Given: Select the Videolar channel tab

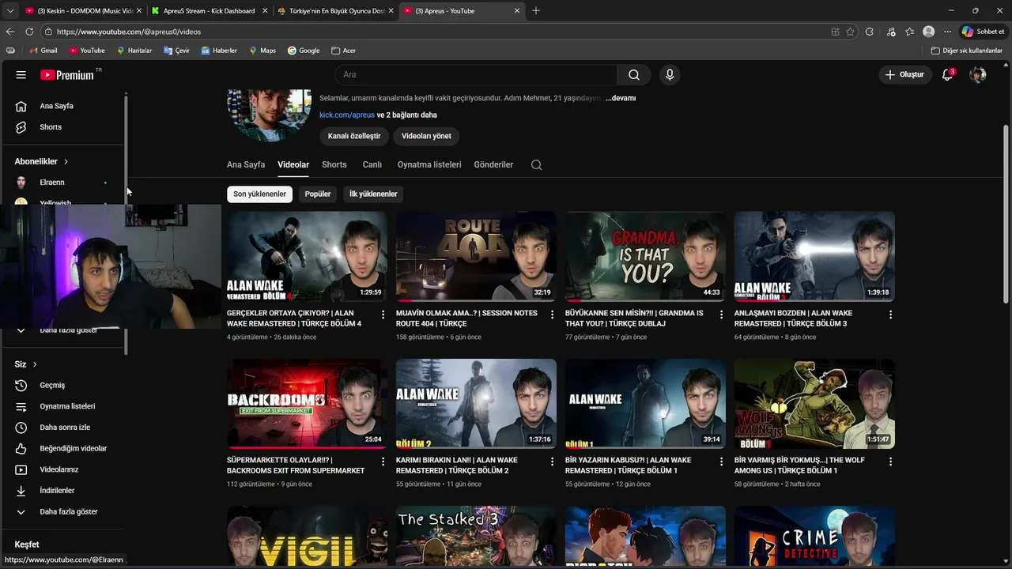Looking at the screenshot, I should point(293,165).
